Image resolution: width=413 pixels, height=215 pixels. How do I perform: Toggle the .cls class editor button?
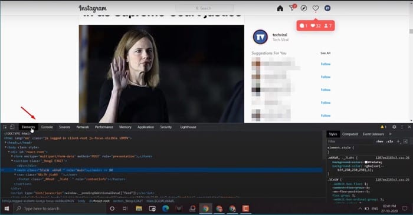point(389,141)
